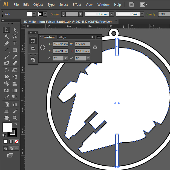Set fill to None

[16, 142]
